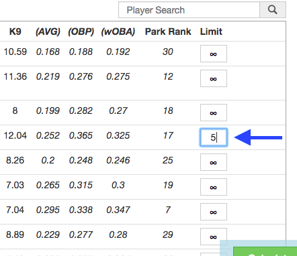Select the AVG value 0.265

pos(48,185)
